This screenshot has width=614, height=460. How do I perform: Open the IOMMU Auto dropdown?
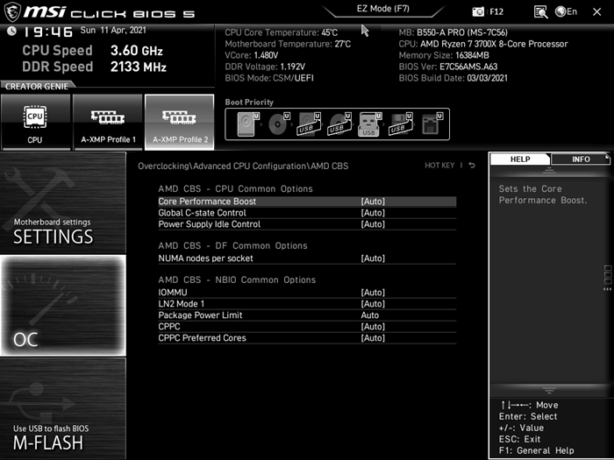(373, 293)
